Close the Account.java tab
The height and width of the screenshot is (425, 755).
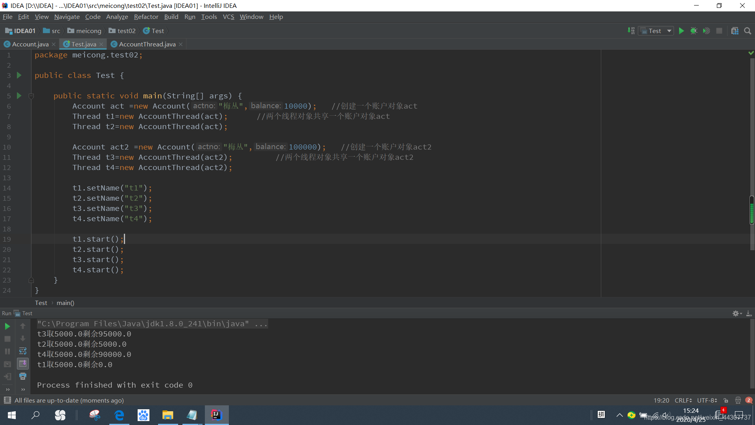54,44
